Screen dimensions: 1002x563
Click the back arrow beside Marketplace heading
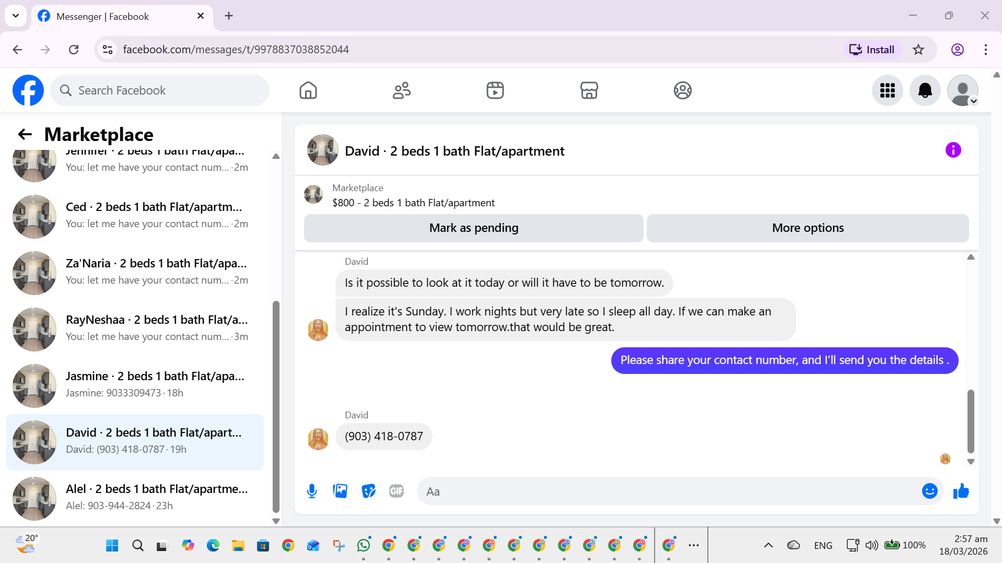coord(25,134)
